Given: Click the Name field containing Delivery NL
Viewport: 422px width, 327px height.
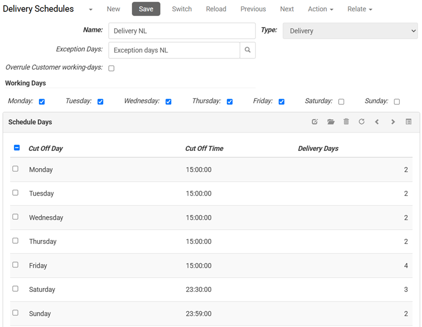Looking at the screenshot, I should coord(182,31).
